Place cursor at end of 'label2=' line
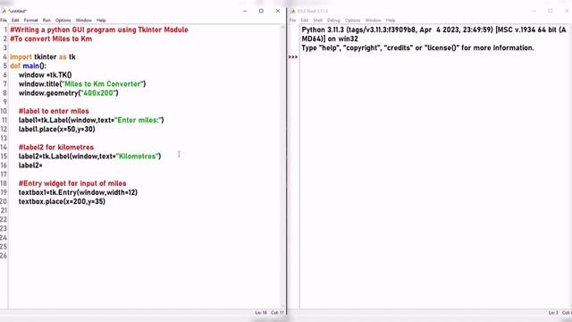This screenshot has height=322, width=572. point(43,165)
